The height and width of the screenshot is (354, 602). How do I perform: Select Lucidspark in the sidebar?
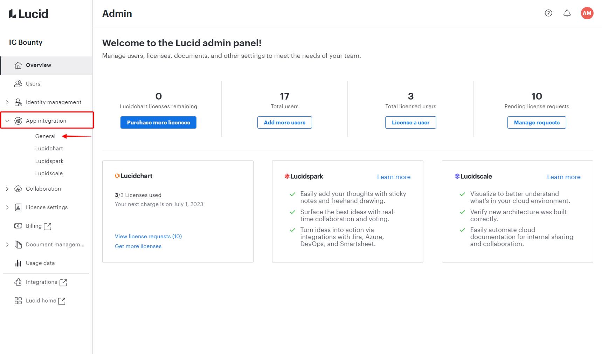[x=49, y=161]
